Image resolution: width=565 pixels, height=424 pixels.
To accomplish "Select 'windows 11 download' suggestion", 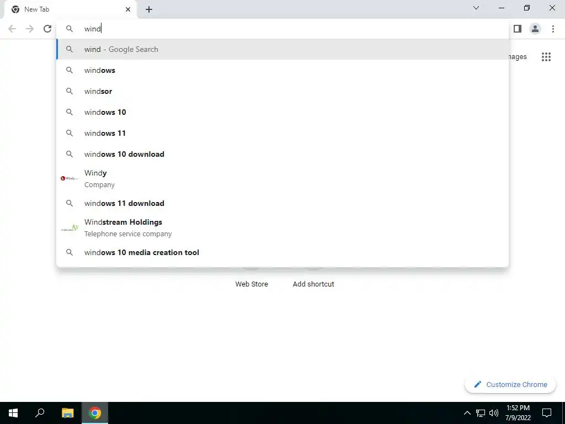I will [x=282, y=203].
